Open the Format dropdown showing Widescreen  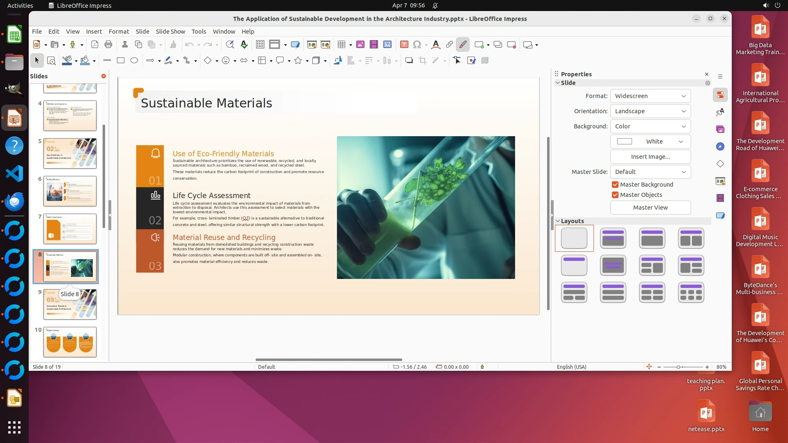(650, 96)
